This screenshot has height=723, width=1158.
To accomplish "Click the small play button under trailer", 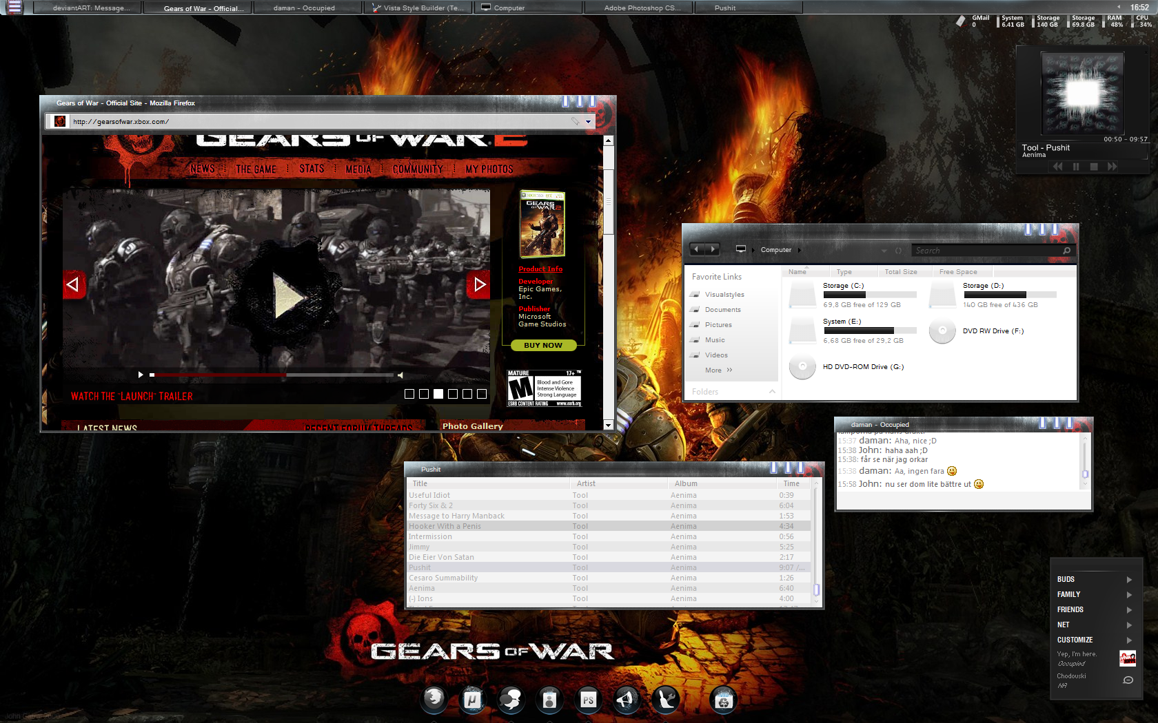I will (x=141, y=375).
